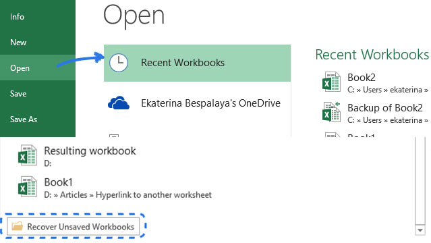Click the OneDrive cloud icon
This screenshot has width=431, height=243.
pos(119,103)
